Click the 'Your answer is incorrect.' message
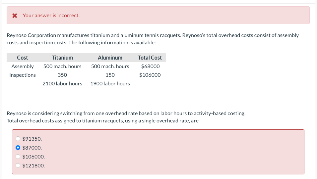317x179 pixels. [x=51, y=16]
